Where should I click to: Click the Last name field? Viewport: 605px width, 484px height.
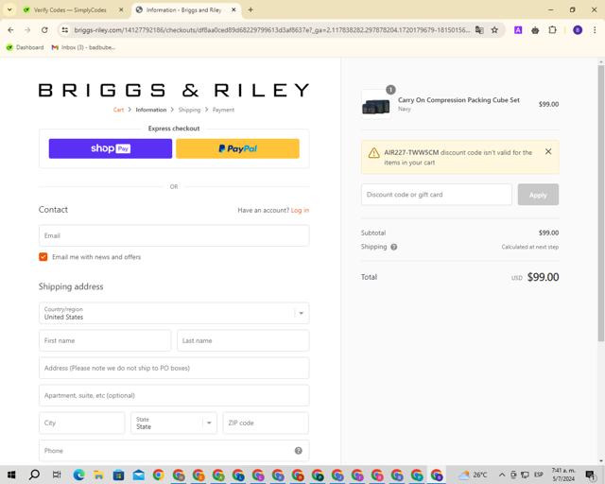(x=243, y=340)
